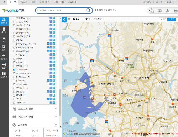Click the location pin icon beside breadcrumb

(69, 19)
